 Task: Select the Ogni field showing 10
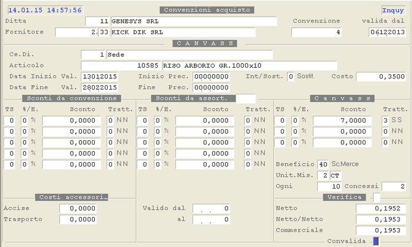click(x=329, y=186)
